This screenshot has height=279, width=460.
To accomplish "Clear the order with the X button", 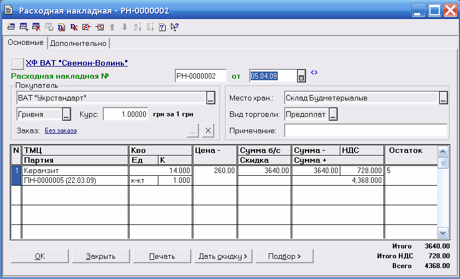I will coord(208,130).
